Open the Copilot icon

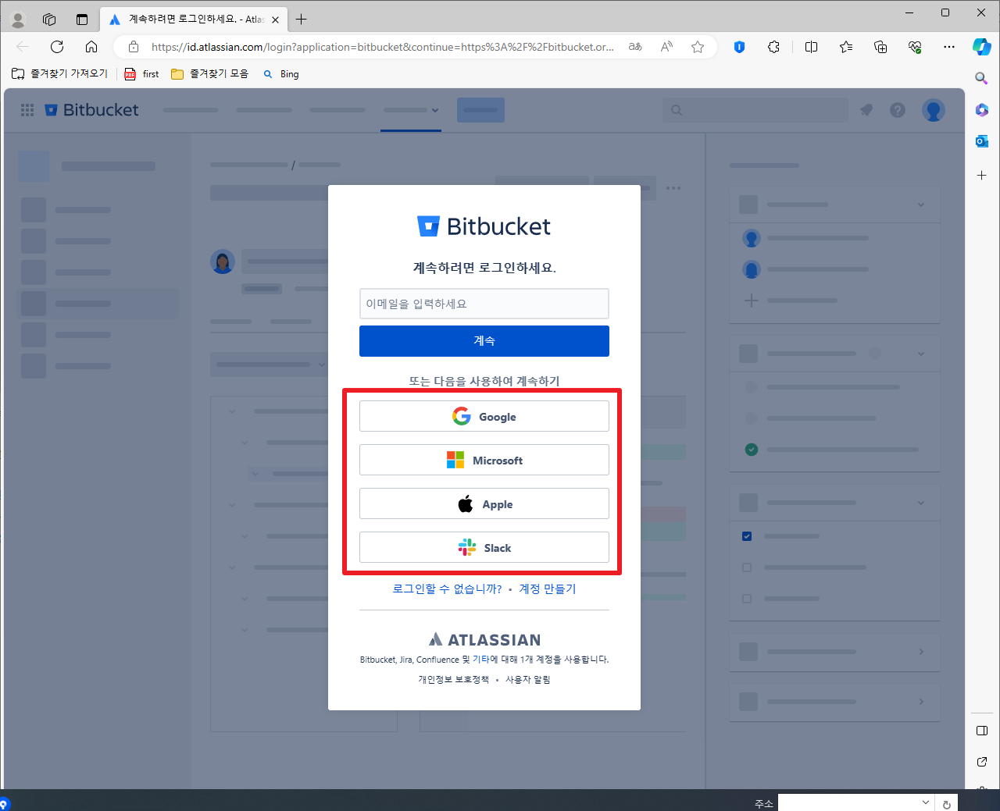[x=981, y=47]
